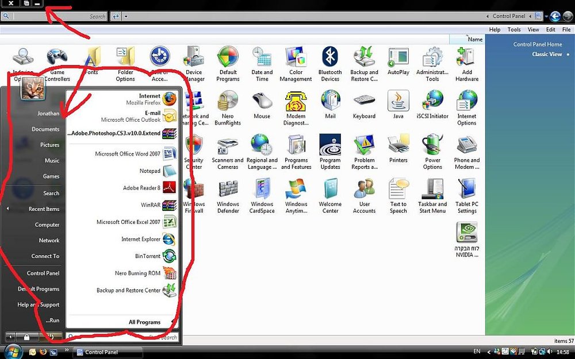Go to Control Panel Home link
The height and width of the screenshot is (359, 575).
tap(538, 44)
